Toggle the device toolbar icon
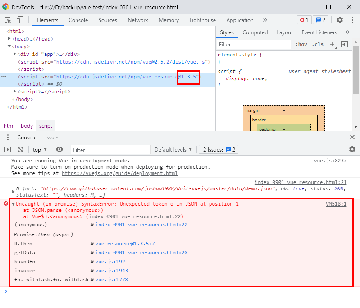This screenshot has width=360, height=308. (20, 20)
